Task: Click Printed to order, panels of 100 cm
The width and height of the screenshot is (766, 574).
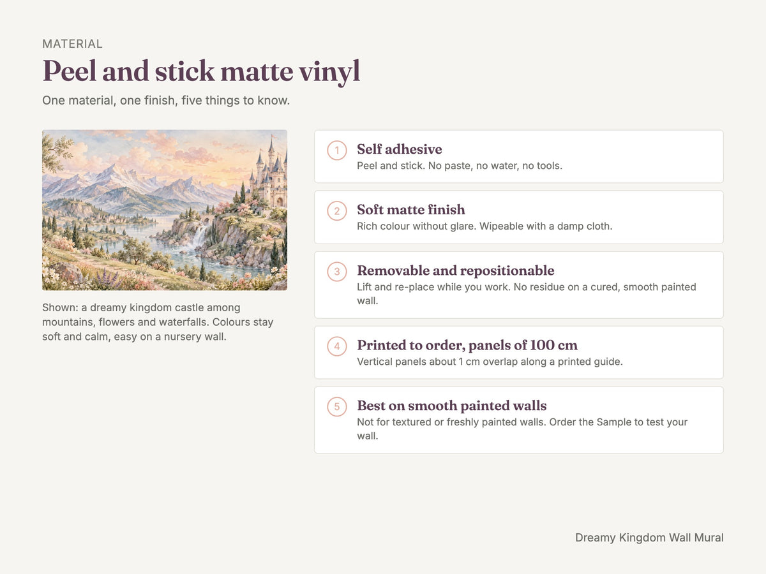Action: click(467, 345)
